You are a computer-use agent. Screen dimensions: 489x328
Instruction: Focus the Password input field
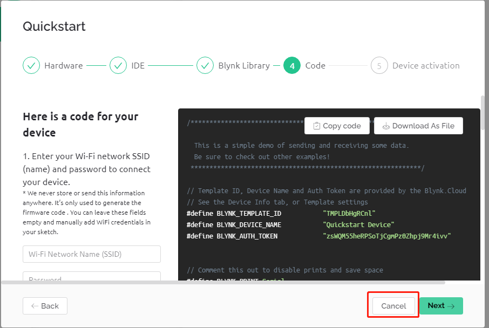92,276
